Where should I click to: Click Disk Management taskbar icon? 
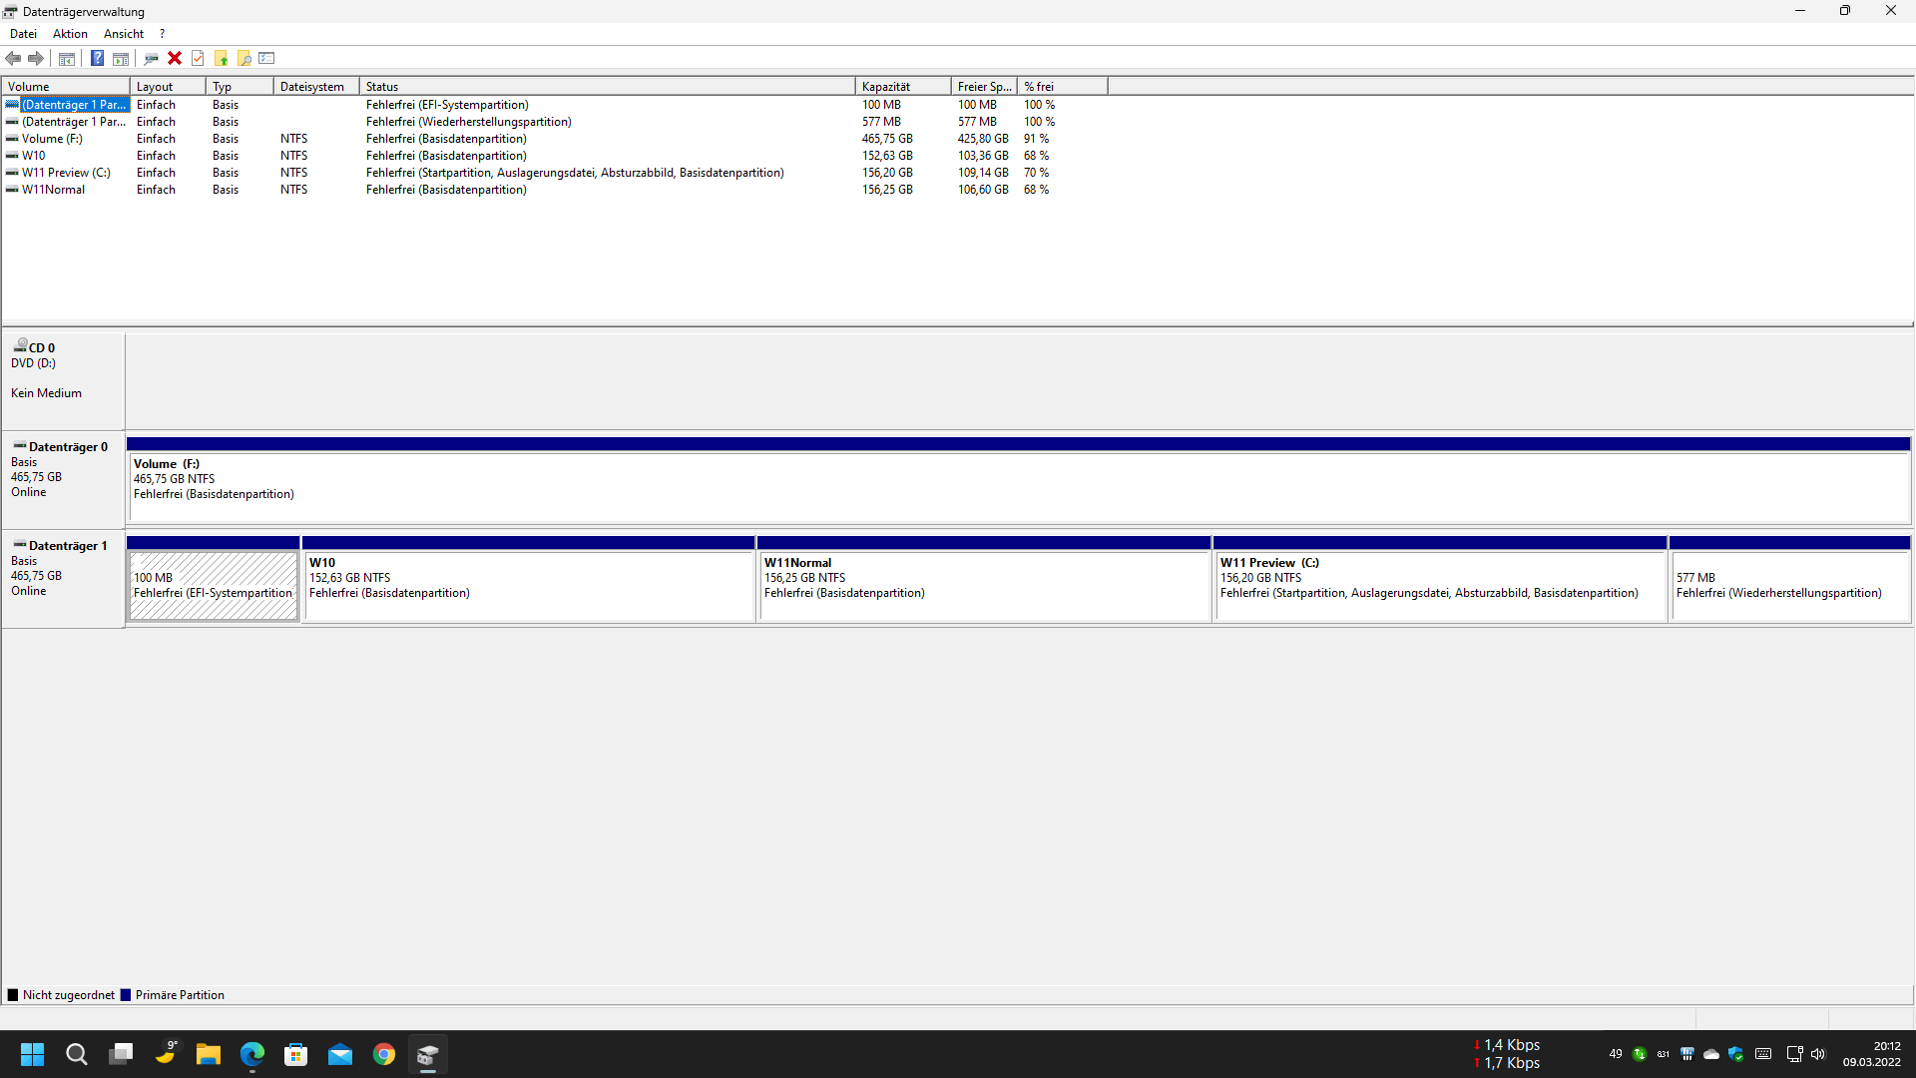pos(428,1054)
